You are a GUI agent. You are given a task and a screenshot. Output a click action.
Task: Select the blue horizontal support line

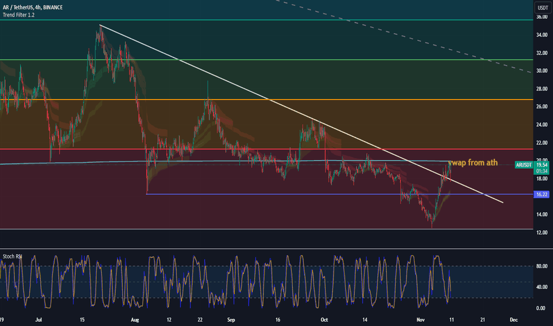pos(339,194)
